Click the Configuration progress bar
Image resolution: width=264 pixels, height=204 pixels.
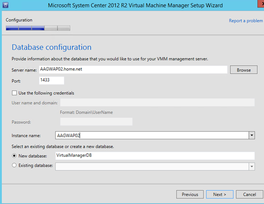click(38, 28)
